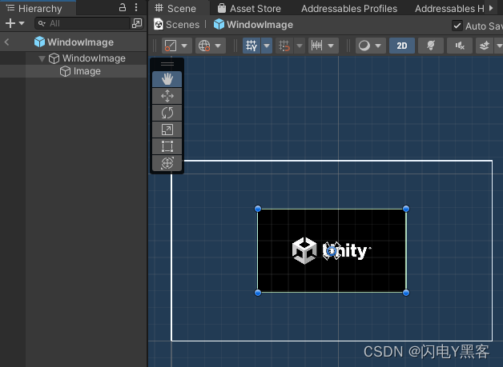Open the handle rotation dropdown arrow
The width and height of the screenshot is (503, 367).
pos(218,46)
